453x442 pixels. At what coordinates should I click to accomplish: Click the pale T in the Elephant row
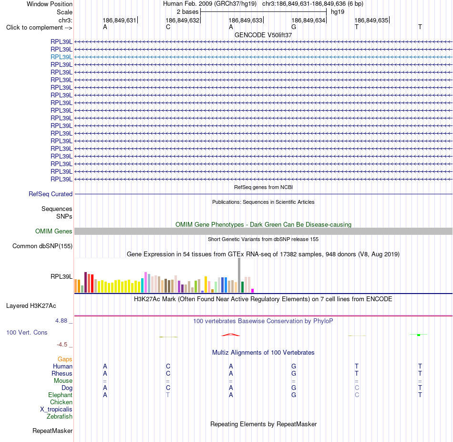tap(168, 395)
